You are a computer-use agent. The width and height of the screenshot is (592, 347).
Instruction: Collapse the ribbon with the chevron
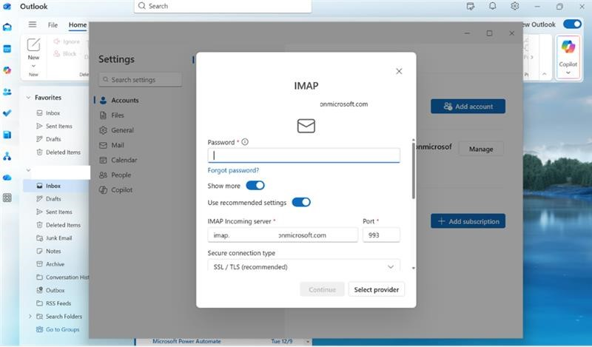click(544, 74)
